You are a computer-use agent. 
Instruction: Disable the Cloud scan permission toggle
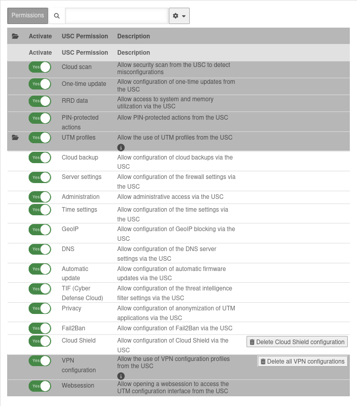tap(40, 67)
